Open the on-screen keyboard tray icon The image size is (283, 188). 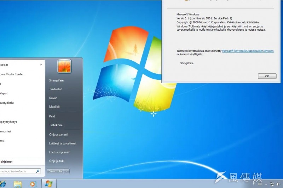[260, 184]
